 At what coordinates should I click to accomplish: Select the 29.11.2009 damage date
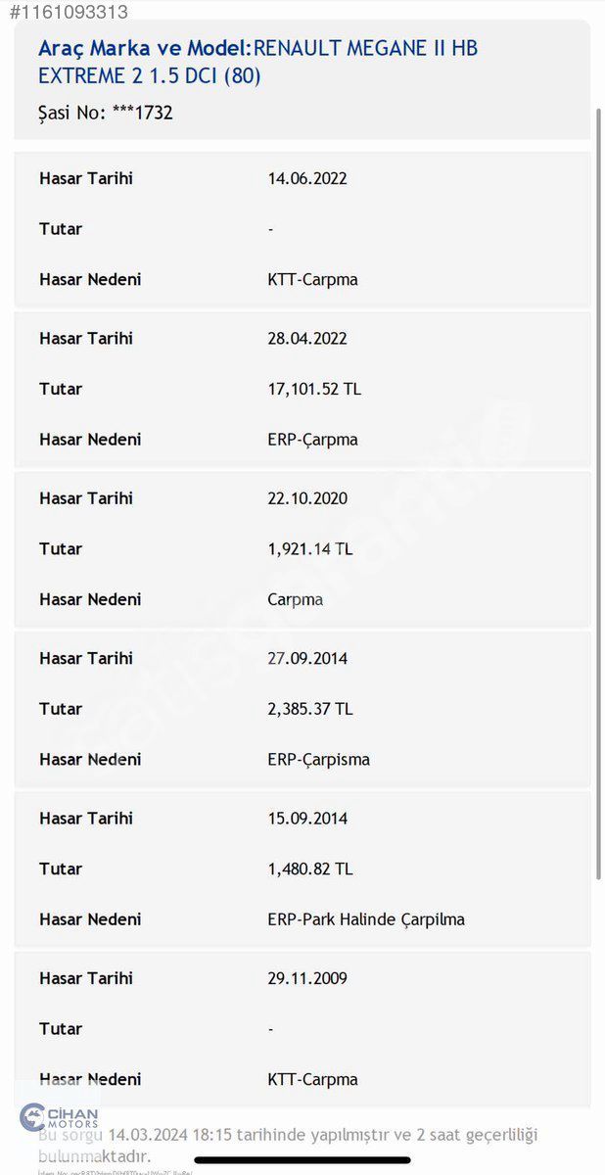coord(307,978)
